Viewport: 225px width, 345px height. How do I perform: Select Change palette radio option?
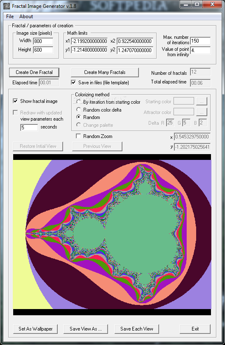[x=79, y=125]
